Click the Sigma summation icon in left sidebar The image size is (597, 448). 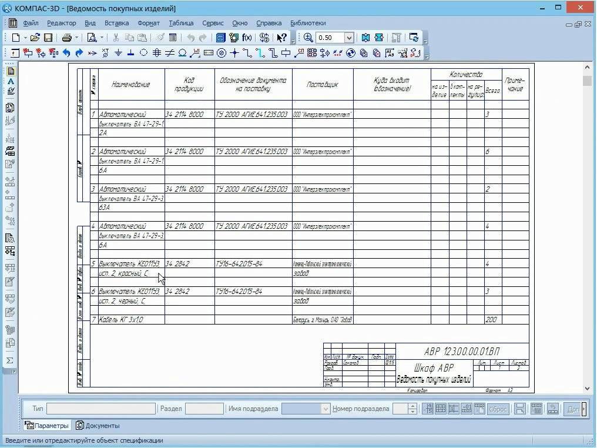tap(10, 360)
